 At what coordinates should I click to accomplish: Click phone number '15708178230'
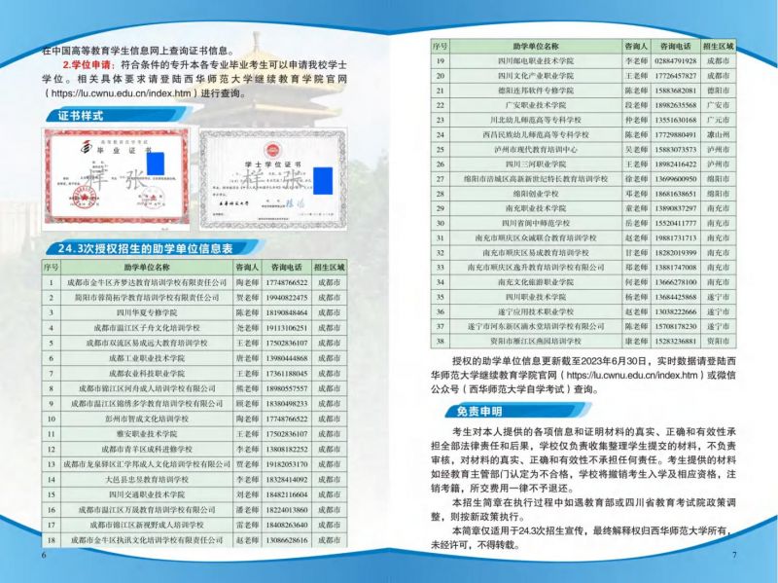pyautogui.click(x=676, y=326)
